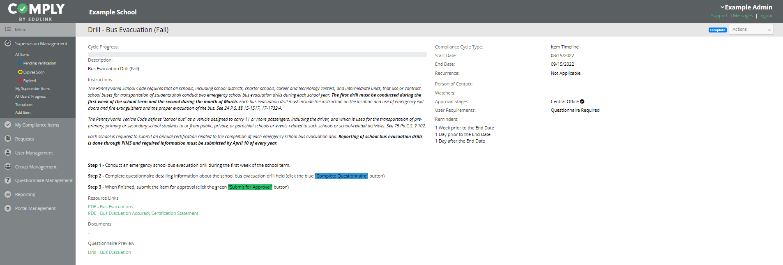Viewport: 783px width, 265px height.
Task: Click the '1 Day prior to the End Date' reminder
Action: click(463, 134)
